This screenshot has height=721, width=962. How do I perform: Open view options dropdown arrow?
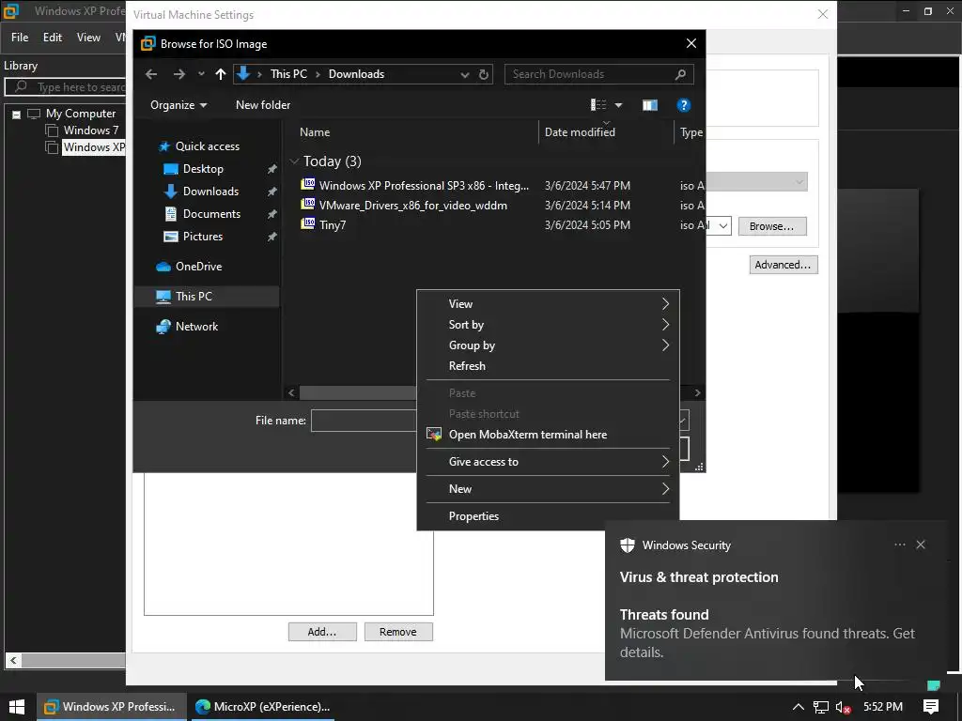pos(618,105)
